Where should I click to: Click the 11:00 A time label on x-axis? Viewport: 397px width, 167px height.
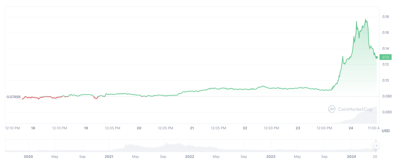click(x=373, y=127)
